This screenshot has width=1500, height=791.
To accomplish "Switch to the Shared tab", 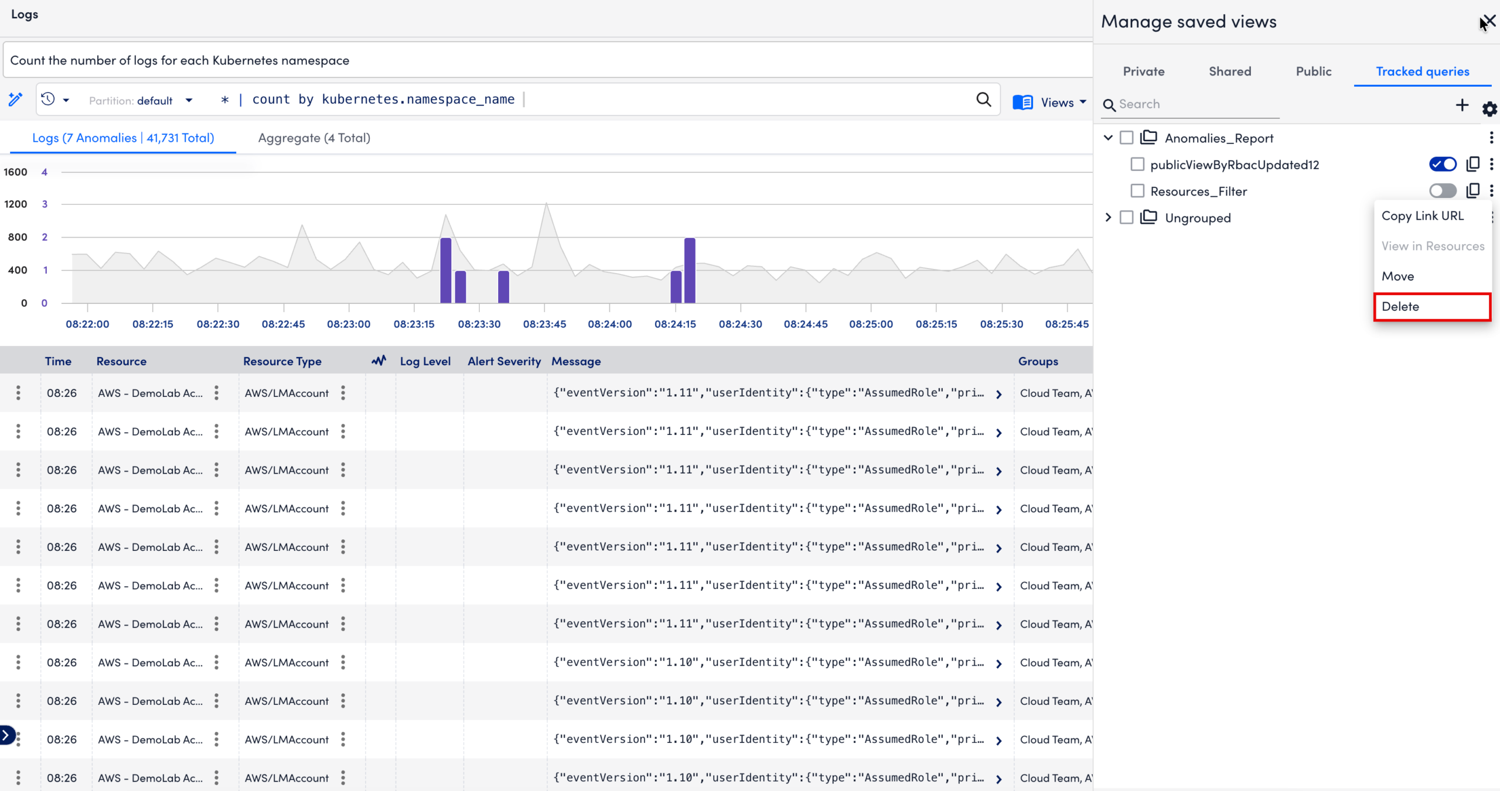I will (x=1230, y=71).
